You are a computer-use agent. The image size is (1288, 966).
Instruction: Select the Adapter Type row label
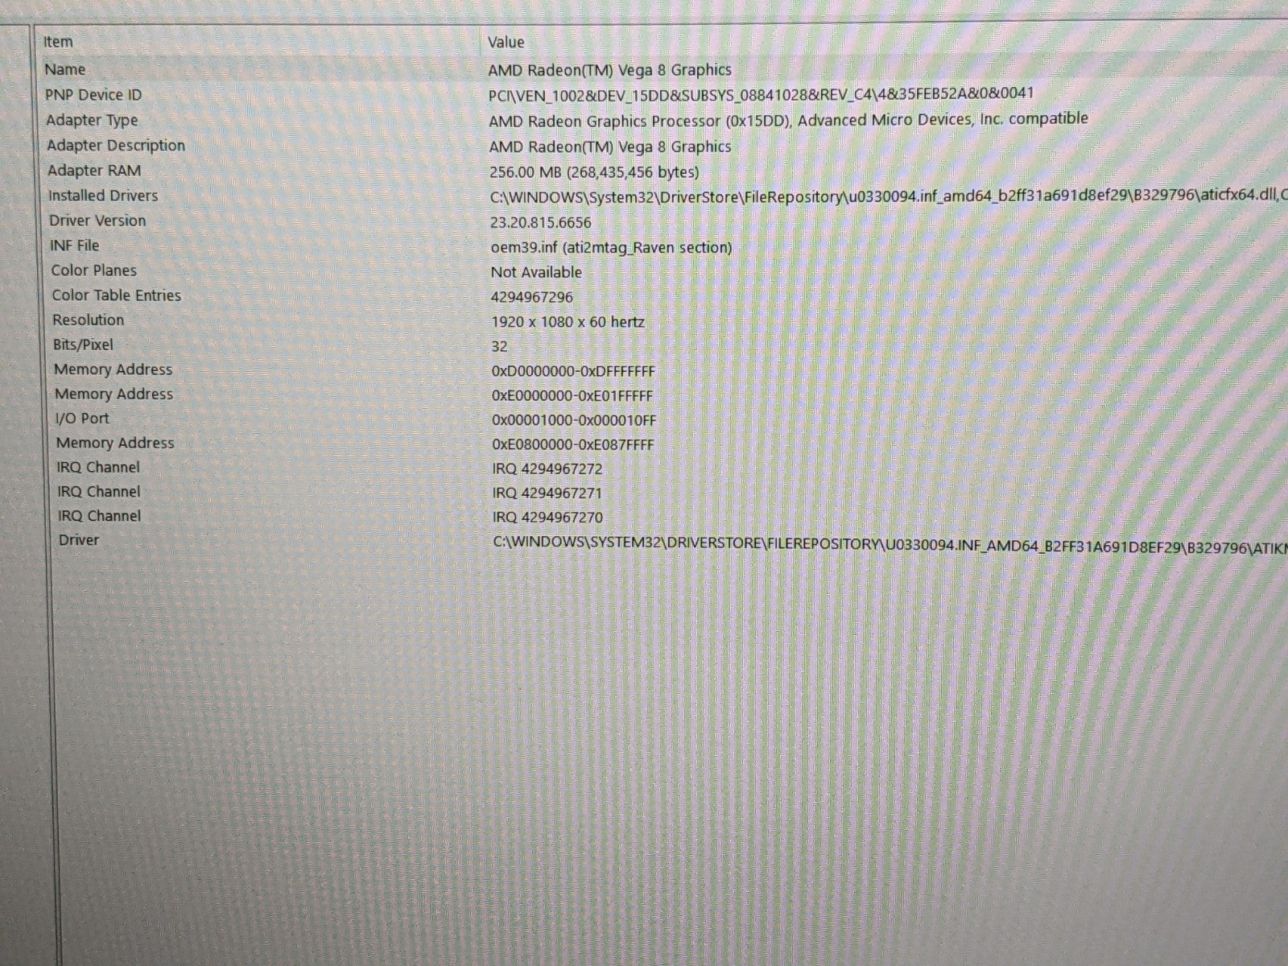[x=92, y=120]
